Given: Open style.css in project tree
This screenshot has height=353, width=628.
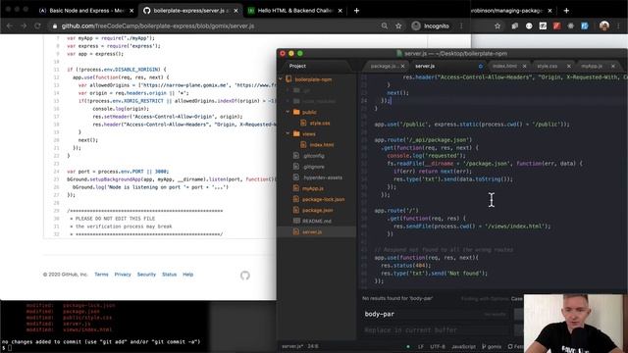Looking at the screenshot, I should (320, 124).
